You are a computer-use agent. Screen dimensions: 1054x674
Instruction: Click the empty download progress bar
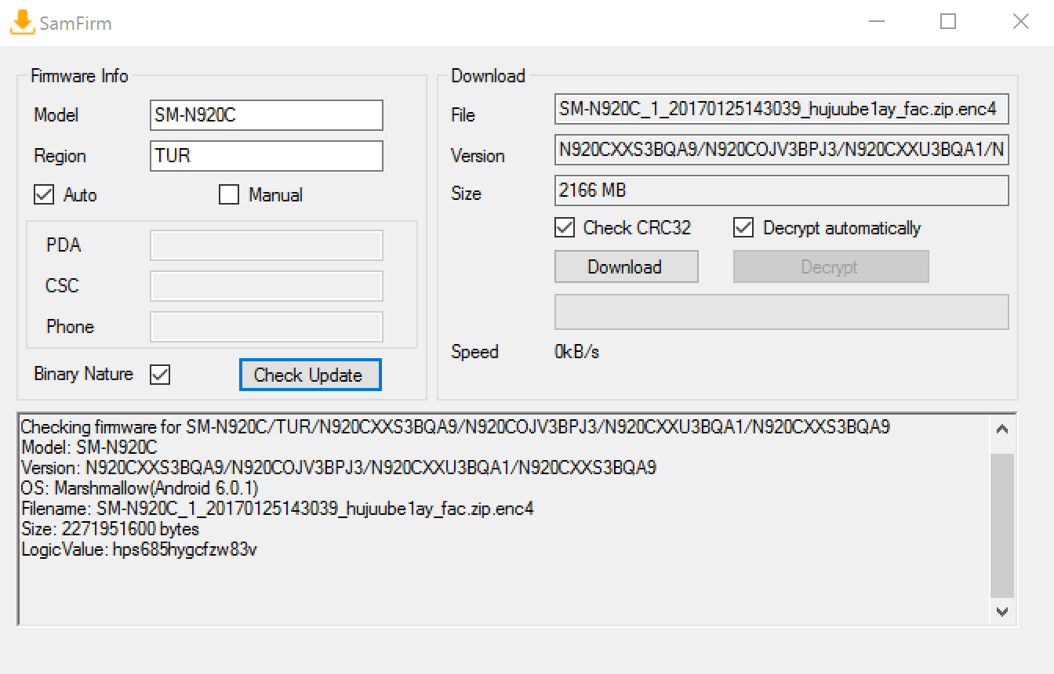click(781, 312)
